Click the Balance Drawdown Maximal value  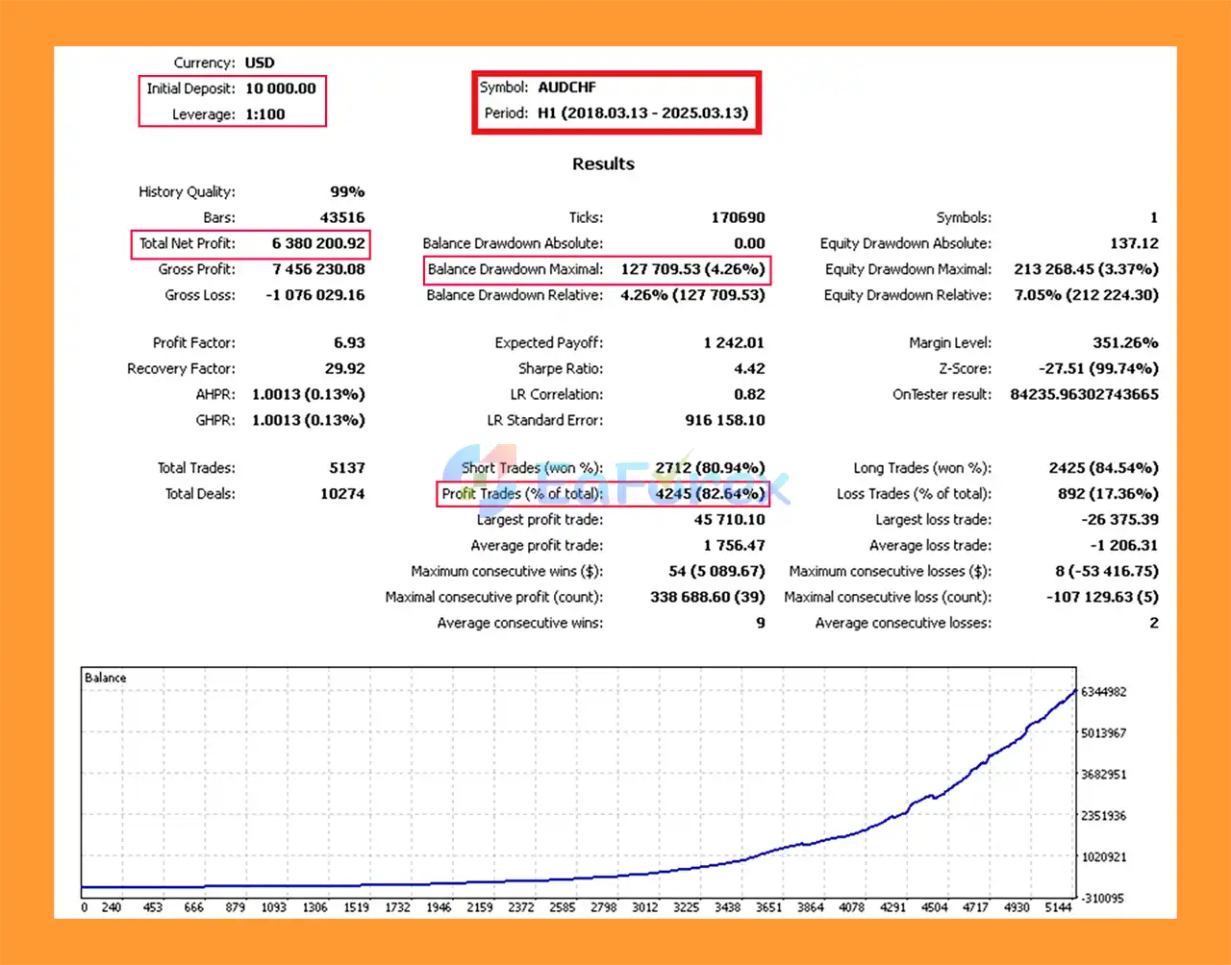pos(692,270)
